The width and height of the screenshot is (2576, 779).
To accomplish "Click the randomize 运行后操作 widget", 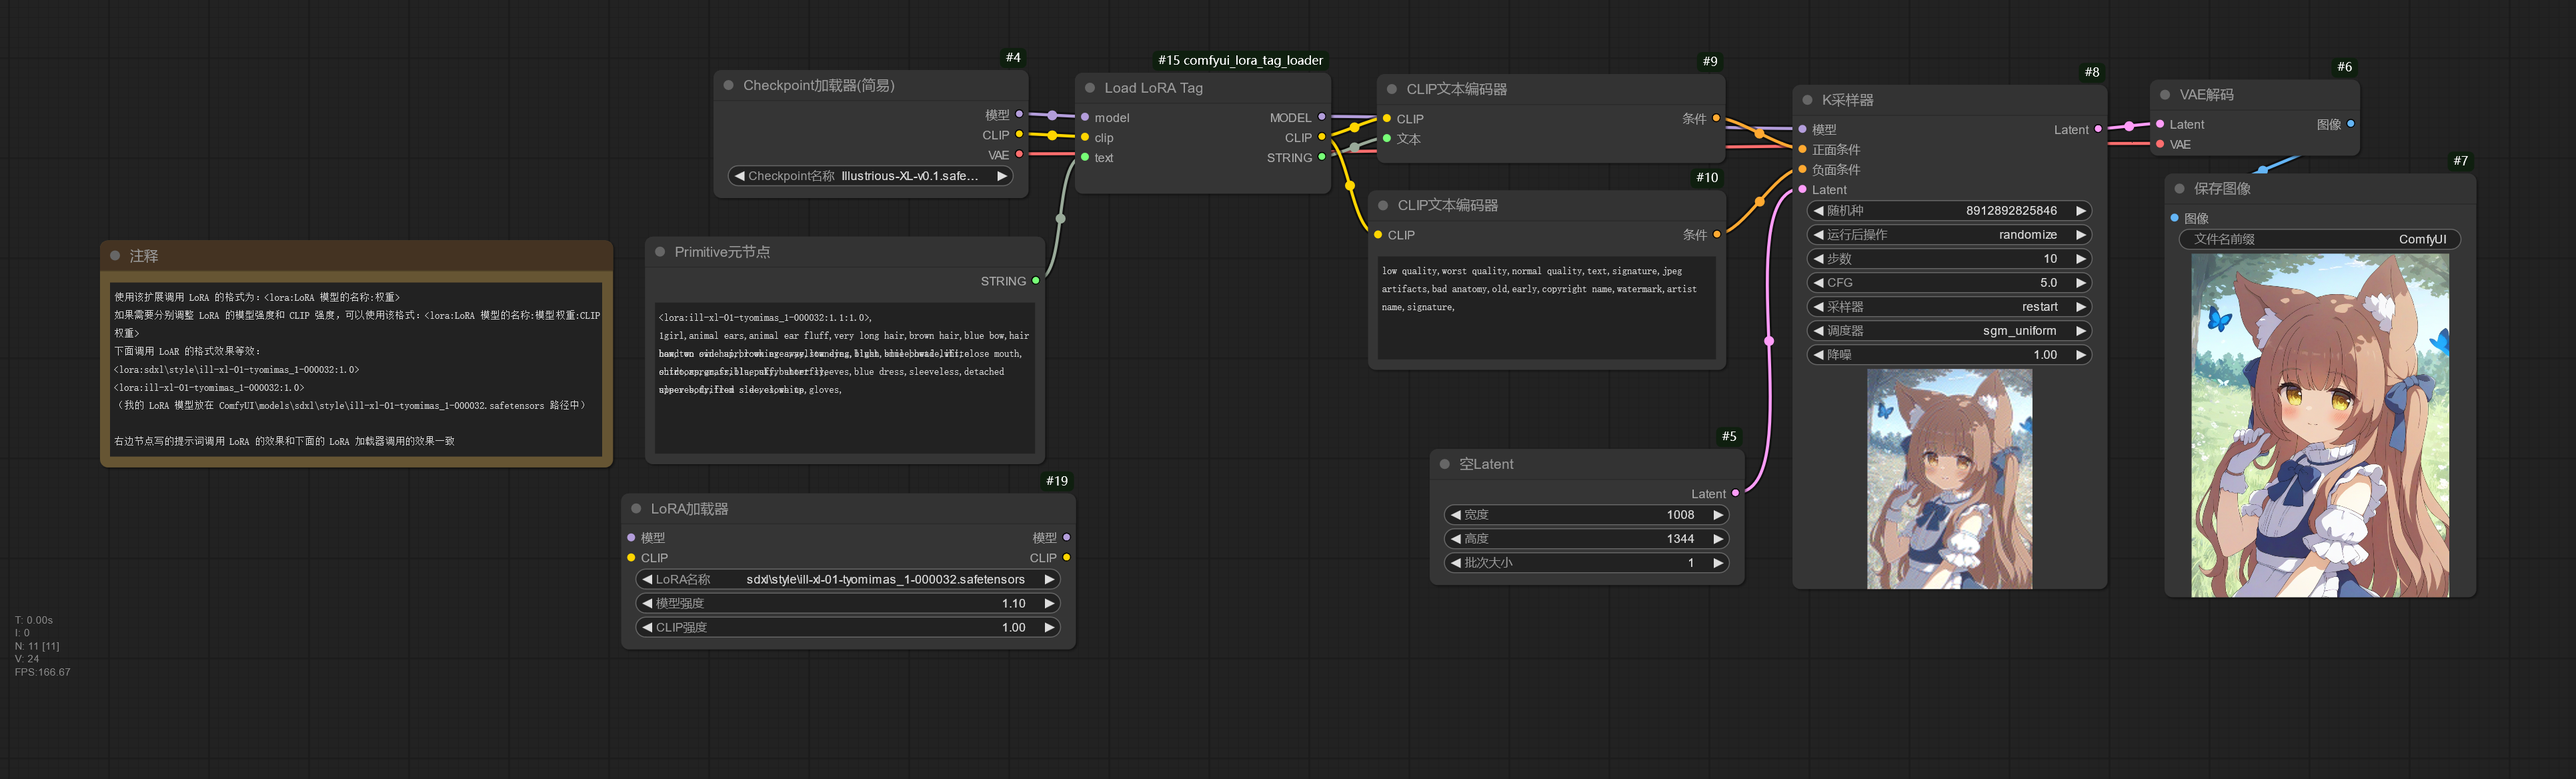I will tap(1948, 234).
